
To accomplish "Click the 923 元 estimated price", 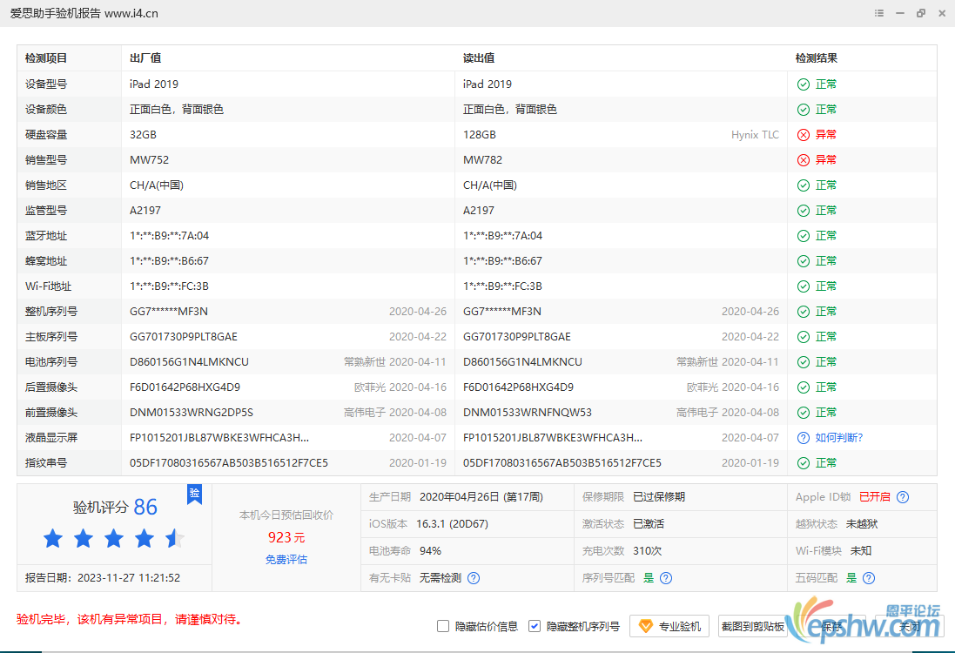I will coord(286,537).
